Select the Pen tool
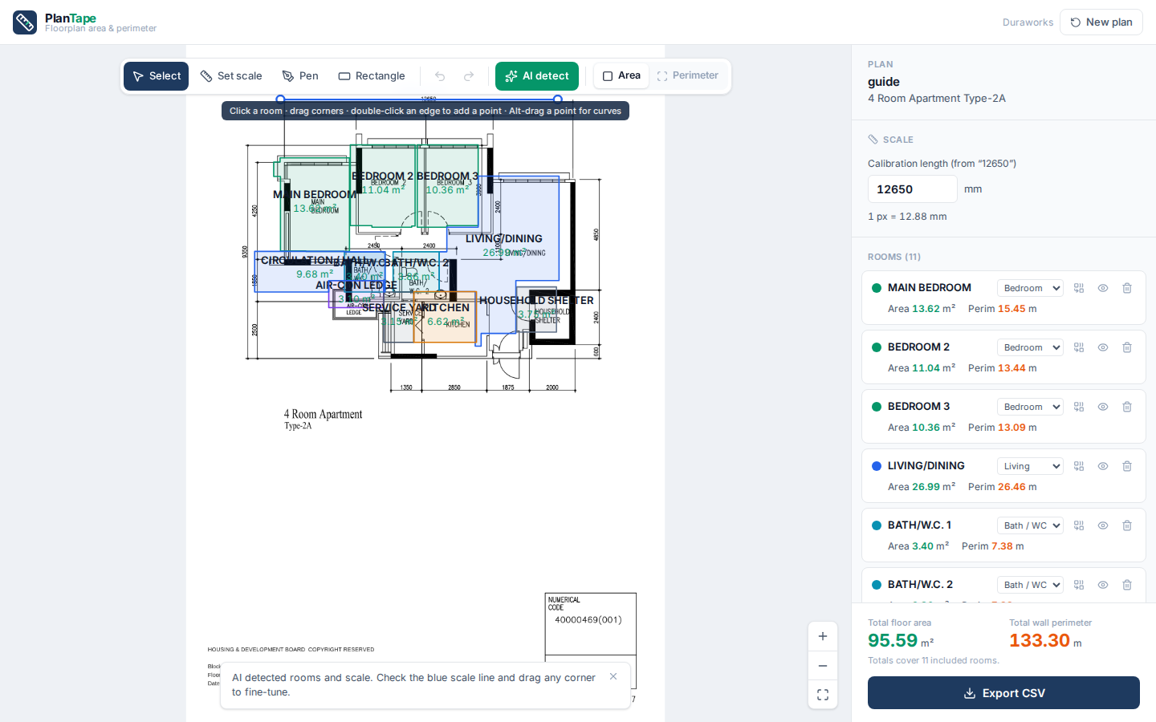This screenshot has width=1156, height=722. [x=300, y=76]
